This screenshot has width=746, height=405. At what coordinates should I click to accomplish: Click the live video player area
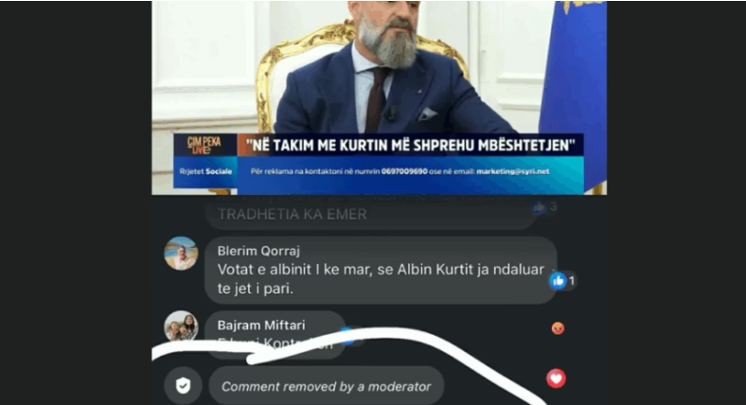point(380,97)
